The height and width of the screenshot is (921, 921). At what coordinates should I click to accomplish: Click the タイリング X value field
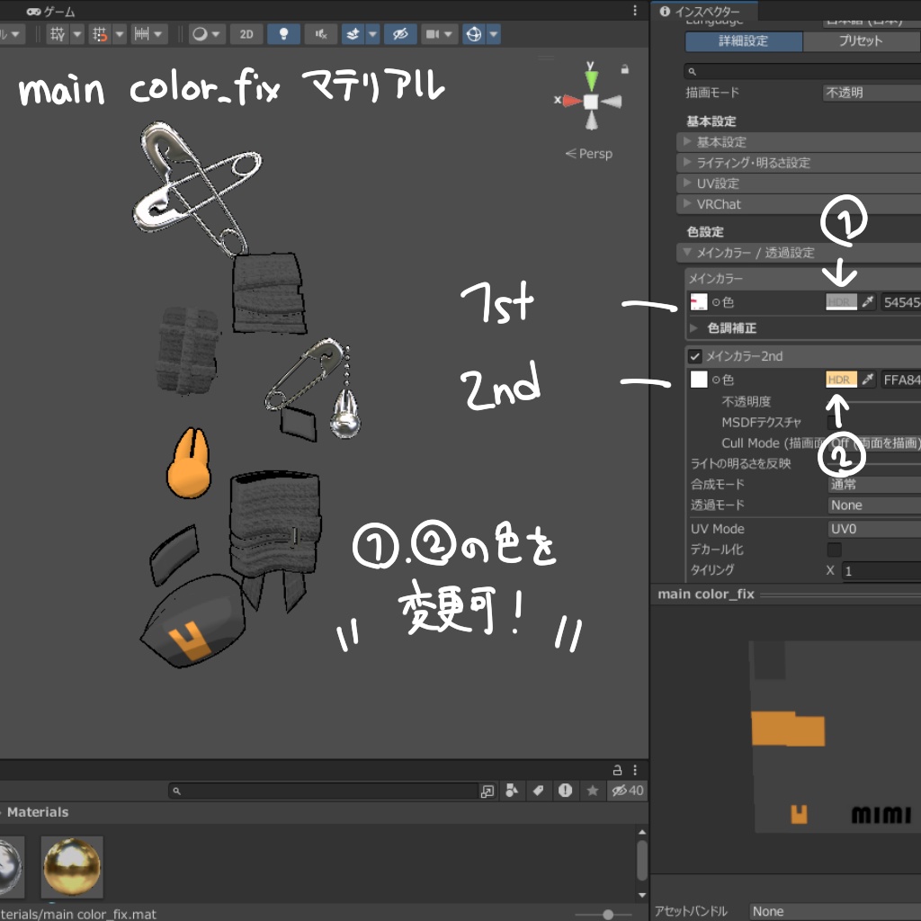coord(881,571)
